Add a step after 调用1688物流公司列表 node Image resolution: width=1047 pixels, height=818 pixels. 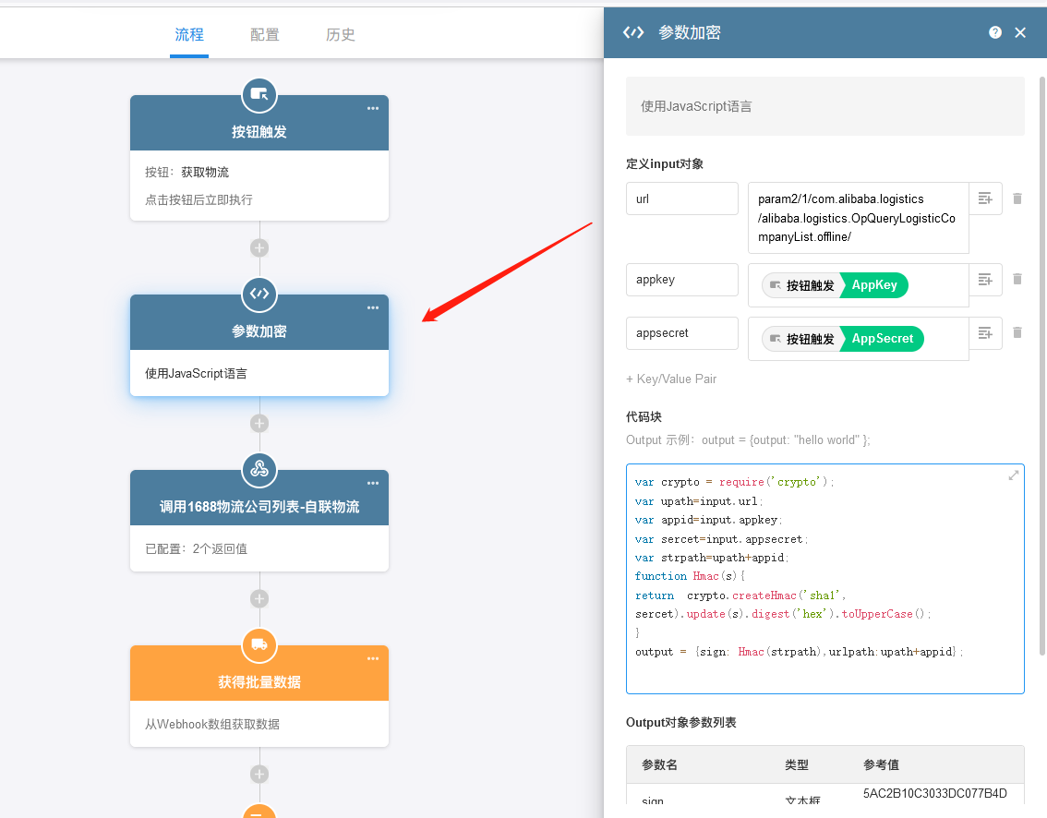click(259, 598)
